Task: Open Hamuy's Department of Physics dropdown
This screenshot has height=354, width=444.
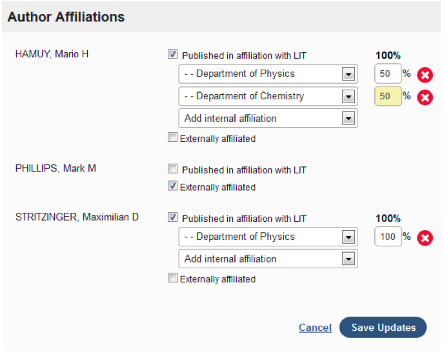Action: point(348,74)
